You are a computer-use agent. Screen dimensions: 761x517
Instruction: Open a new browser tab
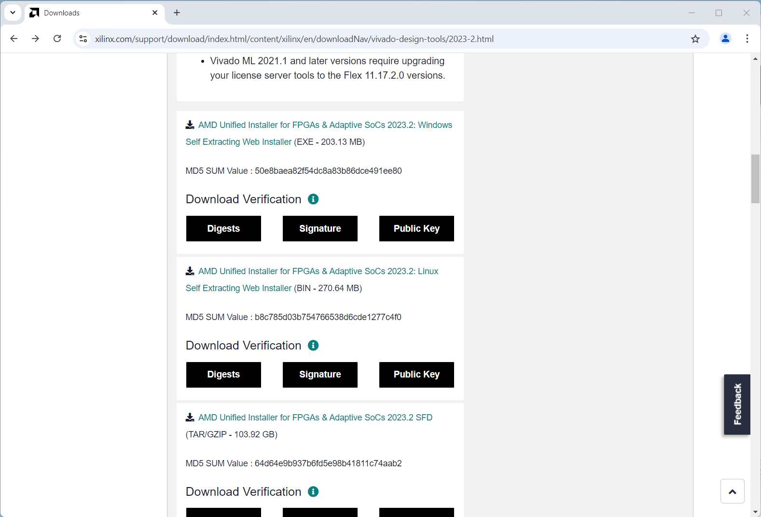click(x=177, y=13)
